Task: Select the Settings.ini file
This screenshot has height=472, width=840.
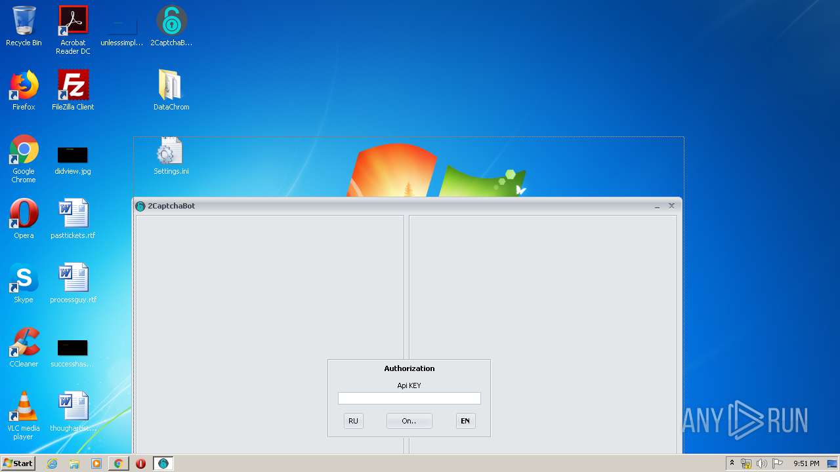Action: tap(171, 156)
